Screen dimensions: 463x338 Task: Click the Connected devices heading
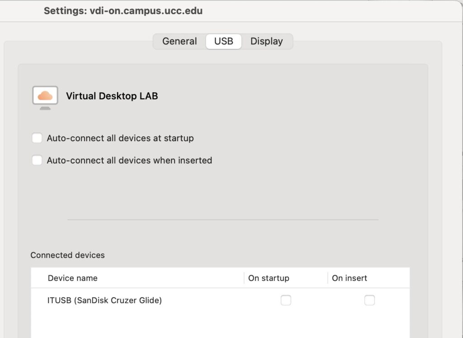67,255
